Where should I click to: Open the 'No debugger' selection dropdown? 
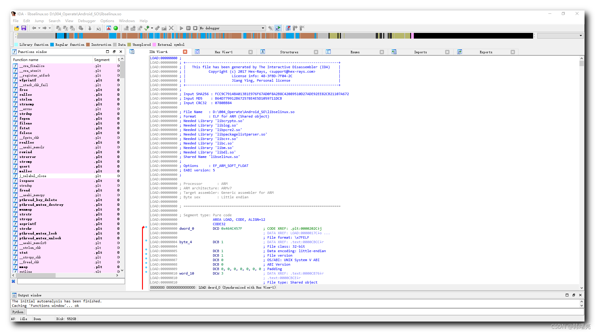pyautogui.click(x=232, y=28)
